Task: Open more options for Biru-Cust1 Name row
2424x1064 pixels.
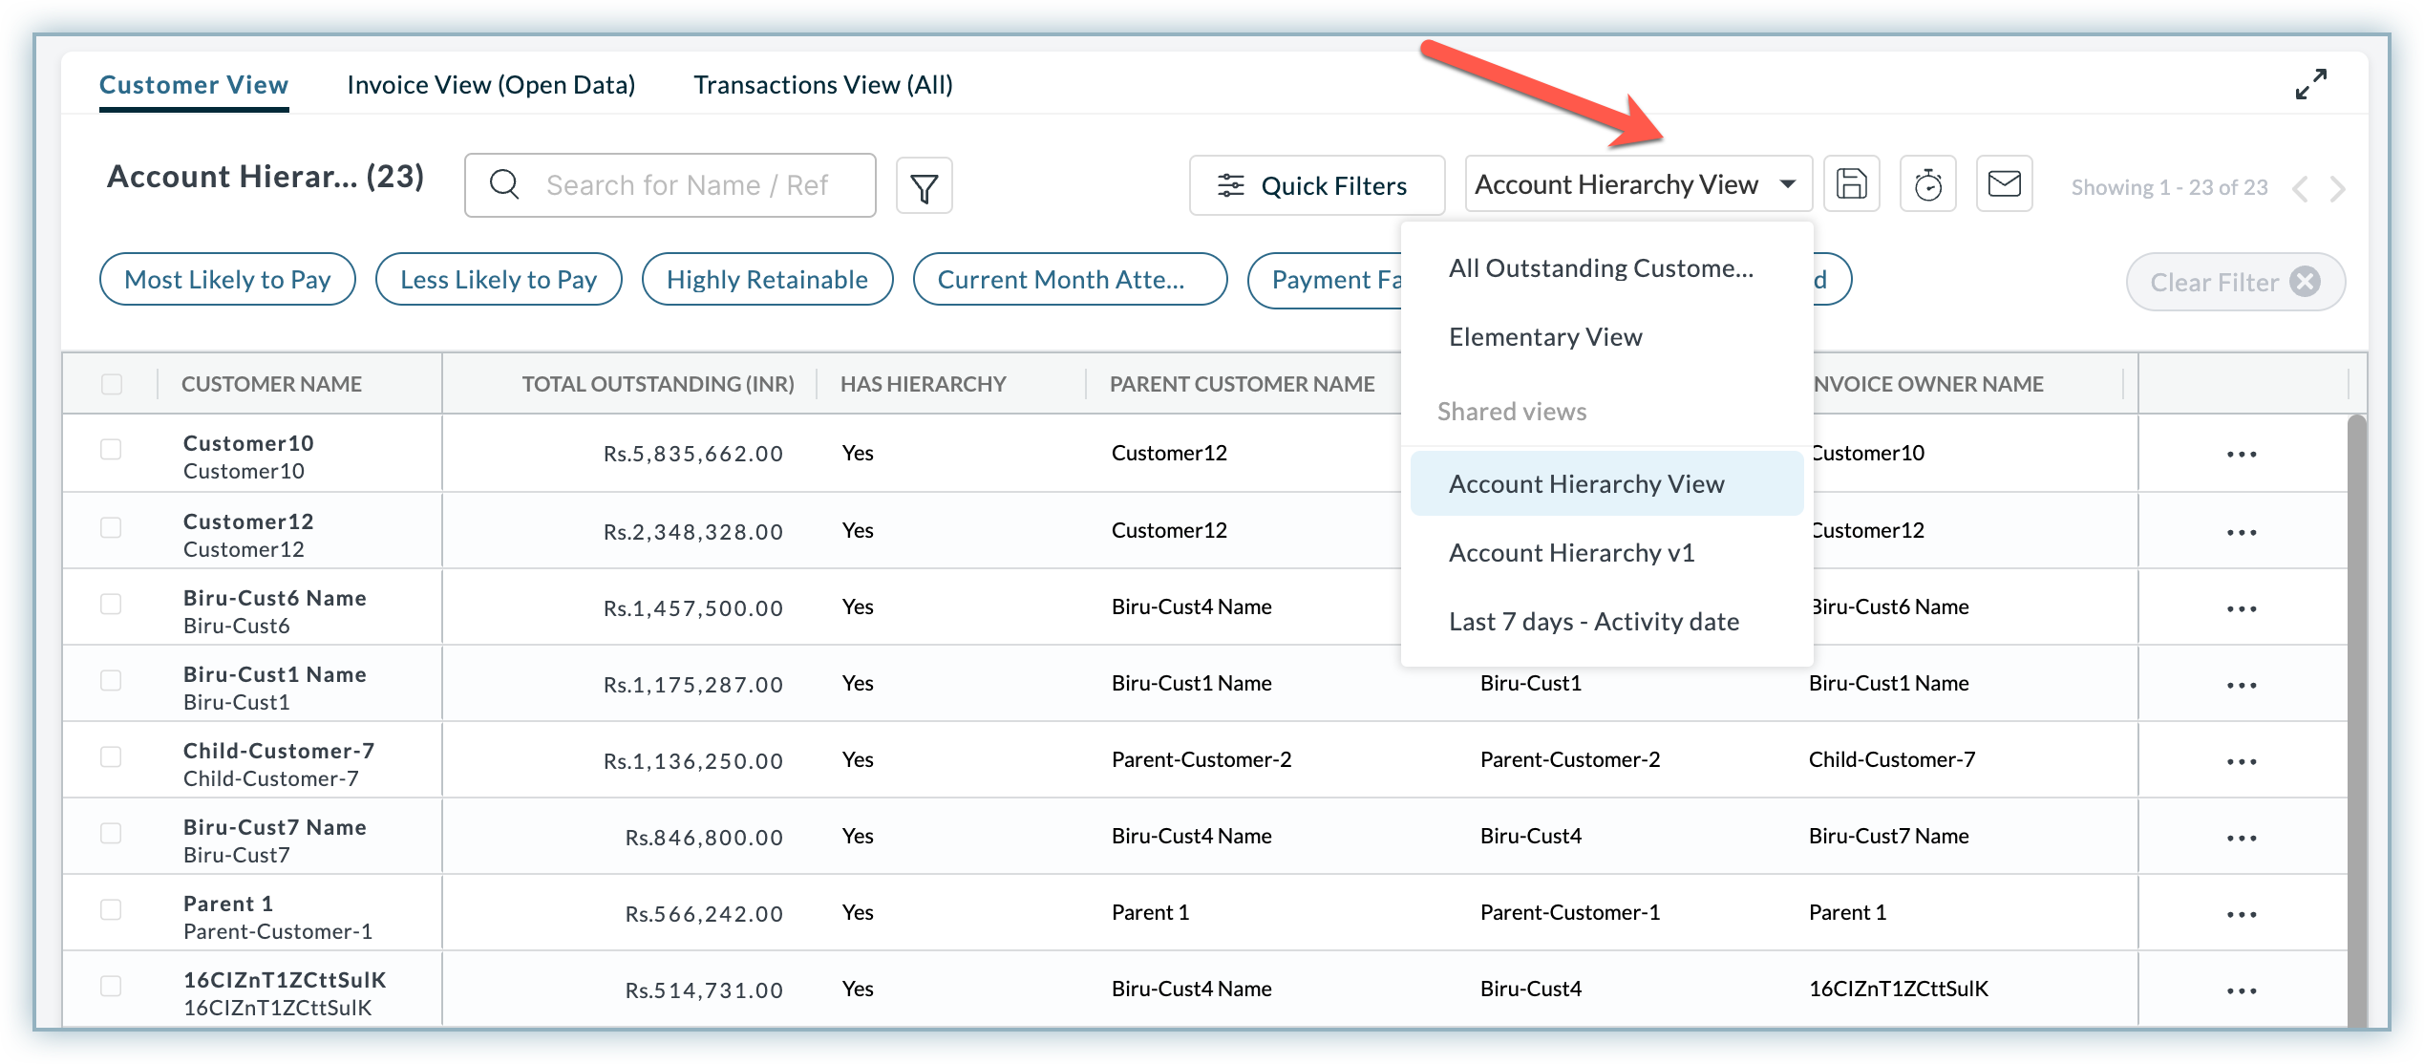Action: 2242,685
